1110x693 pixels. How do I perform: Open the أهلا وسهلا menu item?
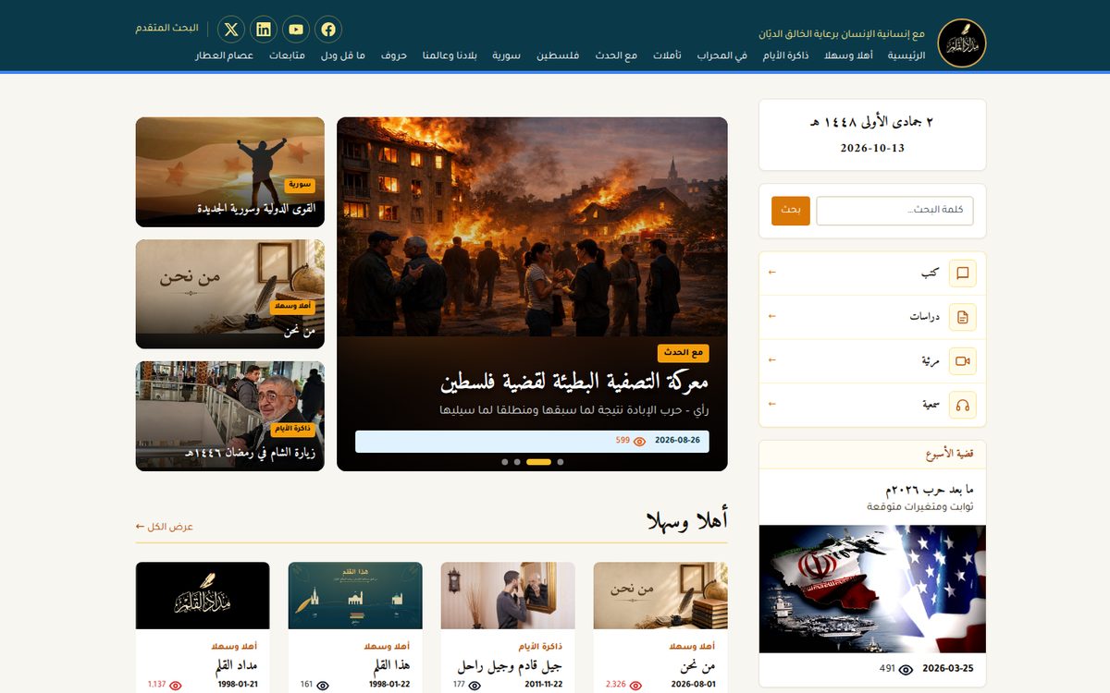(x=850, y=55)
